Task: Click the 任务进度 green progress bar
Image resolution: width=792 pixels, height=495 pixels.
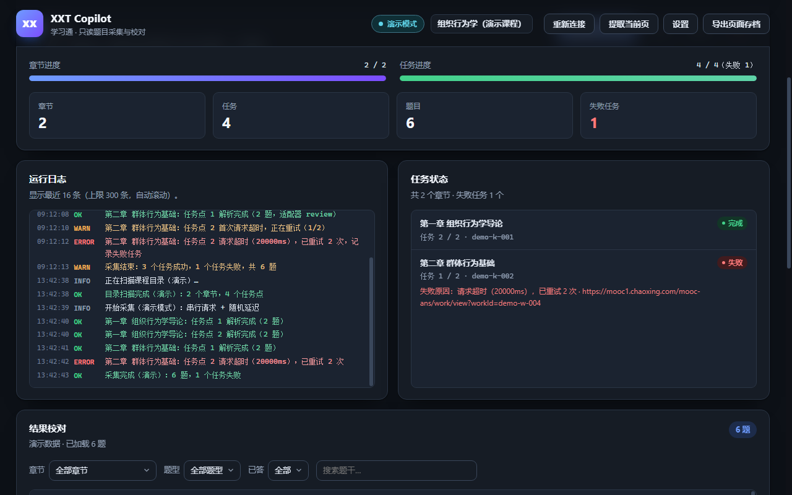Action: click(578, 79)
